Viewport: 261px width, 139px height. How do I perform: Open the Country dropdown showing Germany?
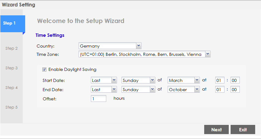[x=110, y=46]
